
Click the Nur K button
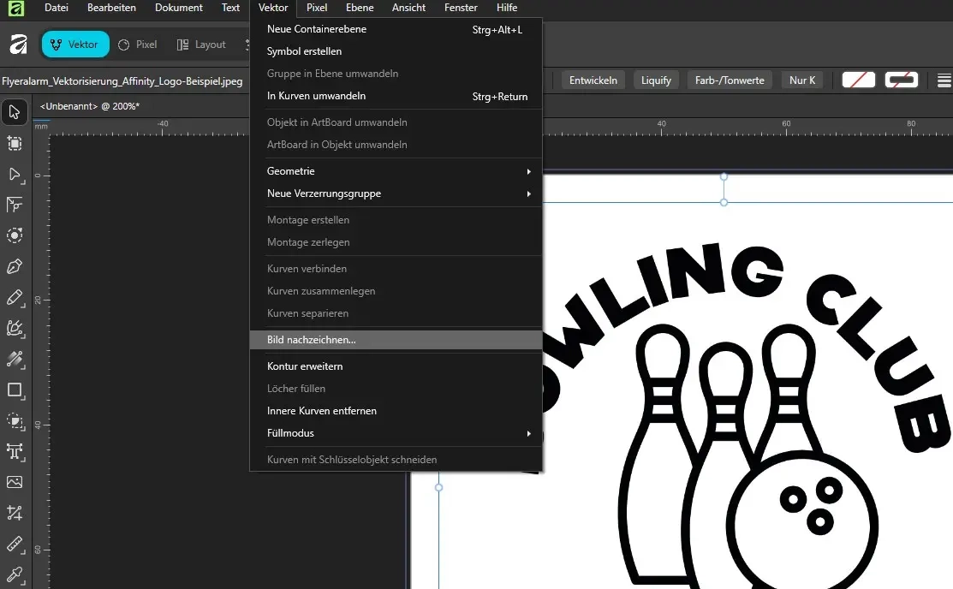[802, 80]
